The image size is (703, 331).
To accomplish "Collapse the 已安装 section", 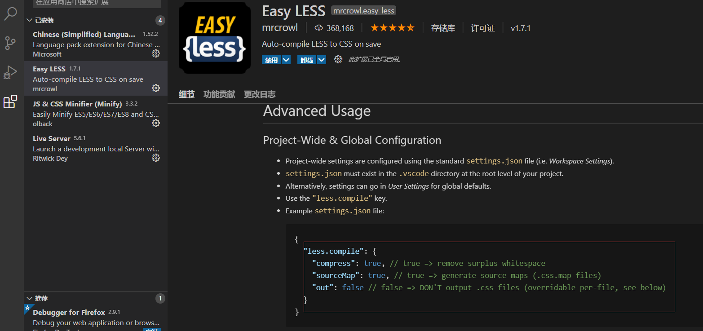I will (x=30, y=20).
